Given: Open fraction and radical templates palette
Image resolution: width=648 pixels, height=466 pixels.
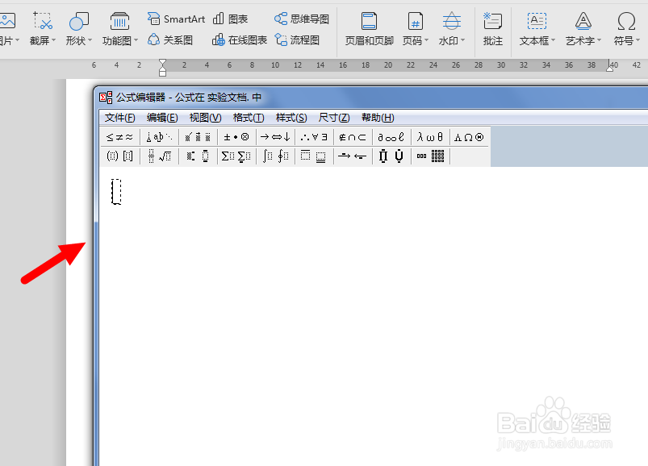Looking at the screenshot, I should click(160, 156).
